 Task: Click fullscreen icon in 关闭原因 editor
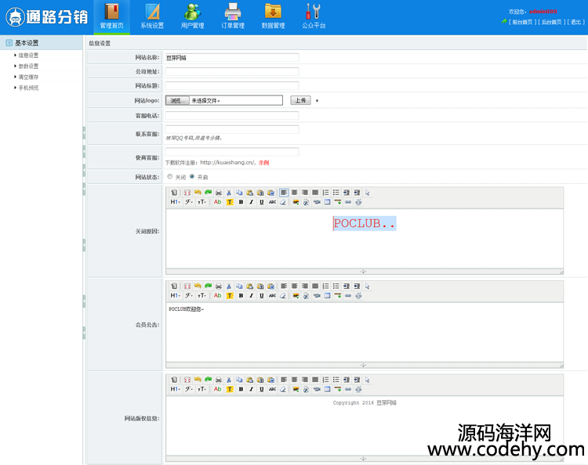(x=187, y=193)
